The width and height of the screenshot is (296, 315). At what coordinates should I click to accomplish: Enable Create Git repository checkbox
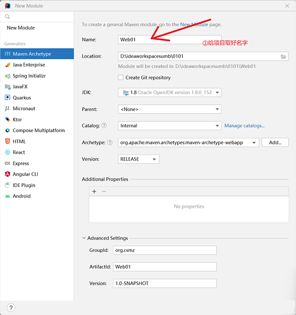pyautogui.click(x=121, y=78)
